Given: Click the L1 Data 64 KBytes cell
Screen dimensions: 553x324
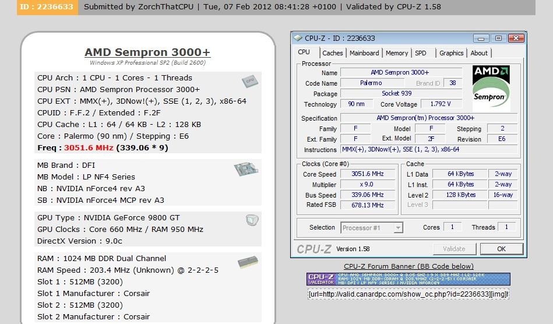Looking at the screenshot, I should [460, 174].
